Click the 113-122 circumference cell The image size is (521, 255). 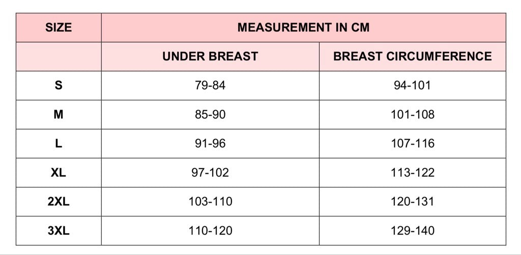coord(412,173)
